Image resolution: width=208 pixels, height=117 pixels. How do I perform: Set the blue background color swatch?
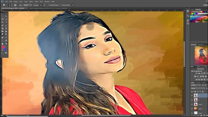click(5, 49)
